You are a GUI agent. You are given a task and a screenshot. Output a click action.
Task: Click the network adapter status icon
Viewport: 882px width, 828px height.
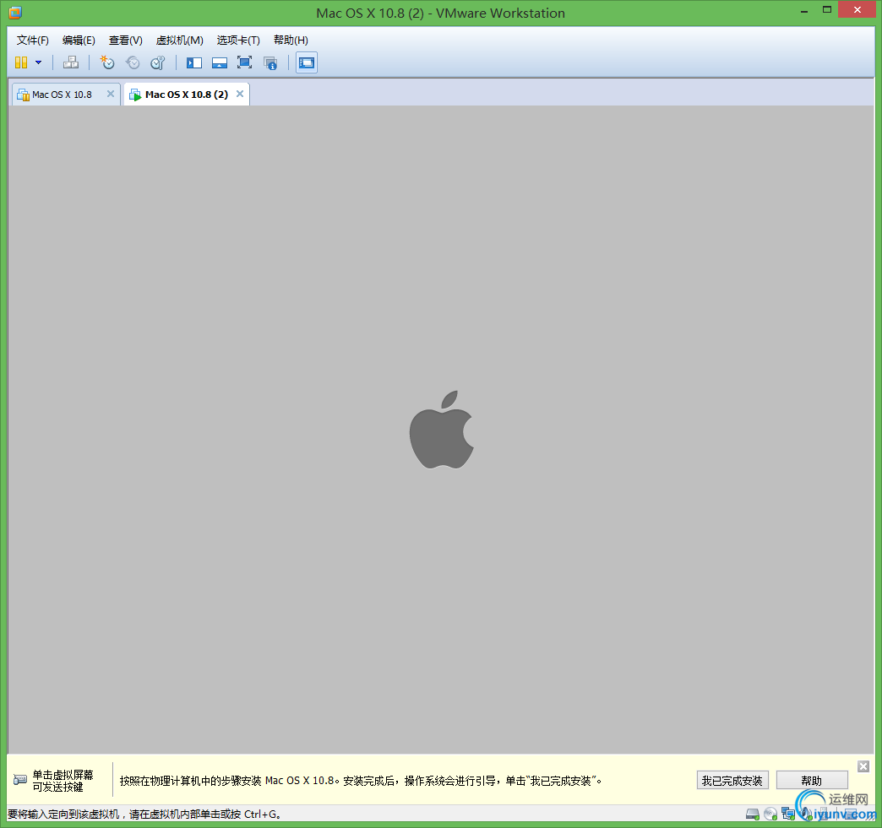point(788,814)
